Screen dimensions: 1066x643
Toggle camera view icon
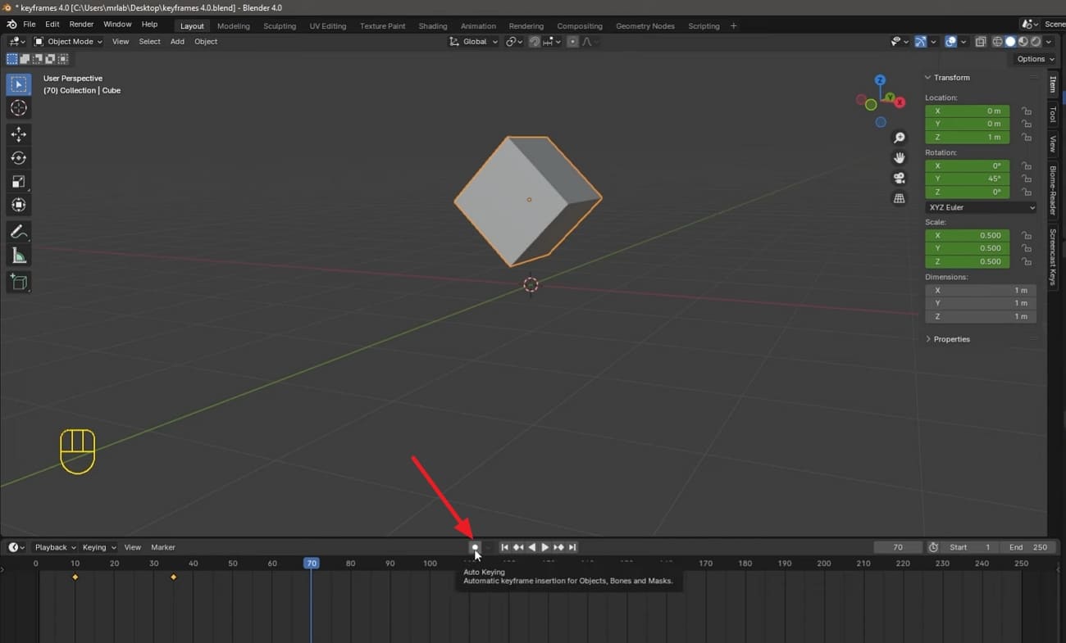(x=900, y=179)
